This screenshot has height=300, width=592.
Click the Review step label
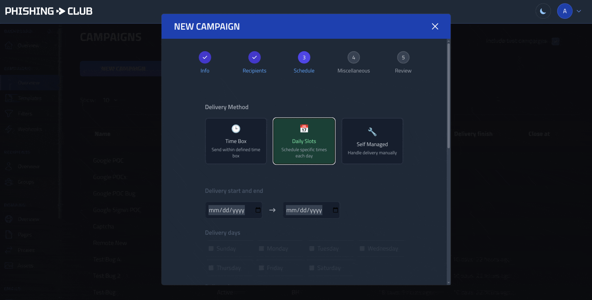coord(403,71)
